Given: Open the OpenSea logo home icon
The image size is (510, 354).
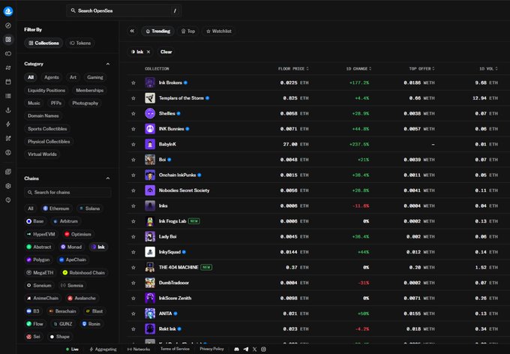Looking at the screenshot, I should [8, 11].
